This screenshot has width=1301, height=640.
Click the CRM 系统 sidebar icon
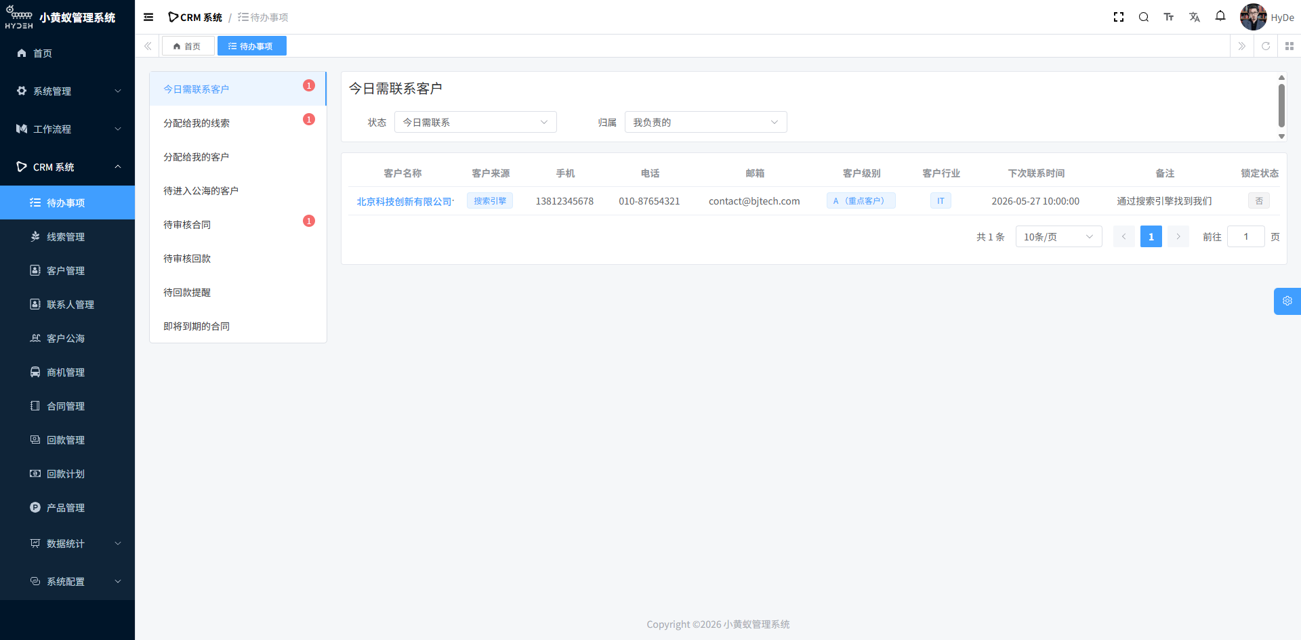pos(22,167)
